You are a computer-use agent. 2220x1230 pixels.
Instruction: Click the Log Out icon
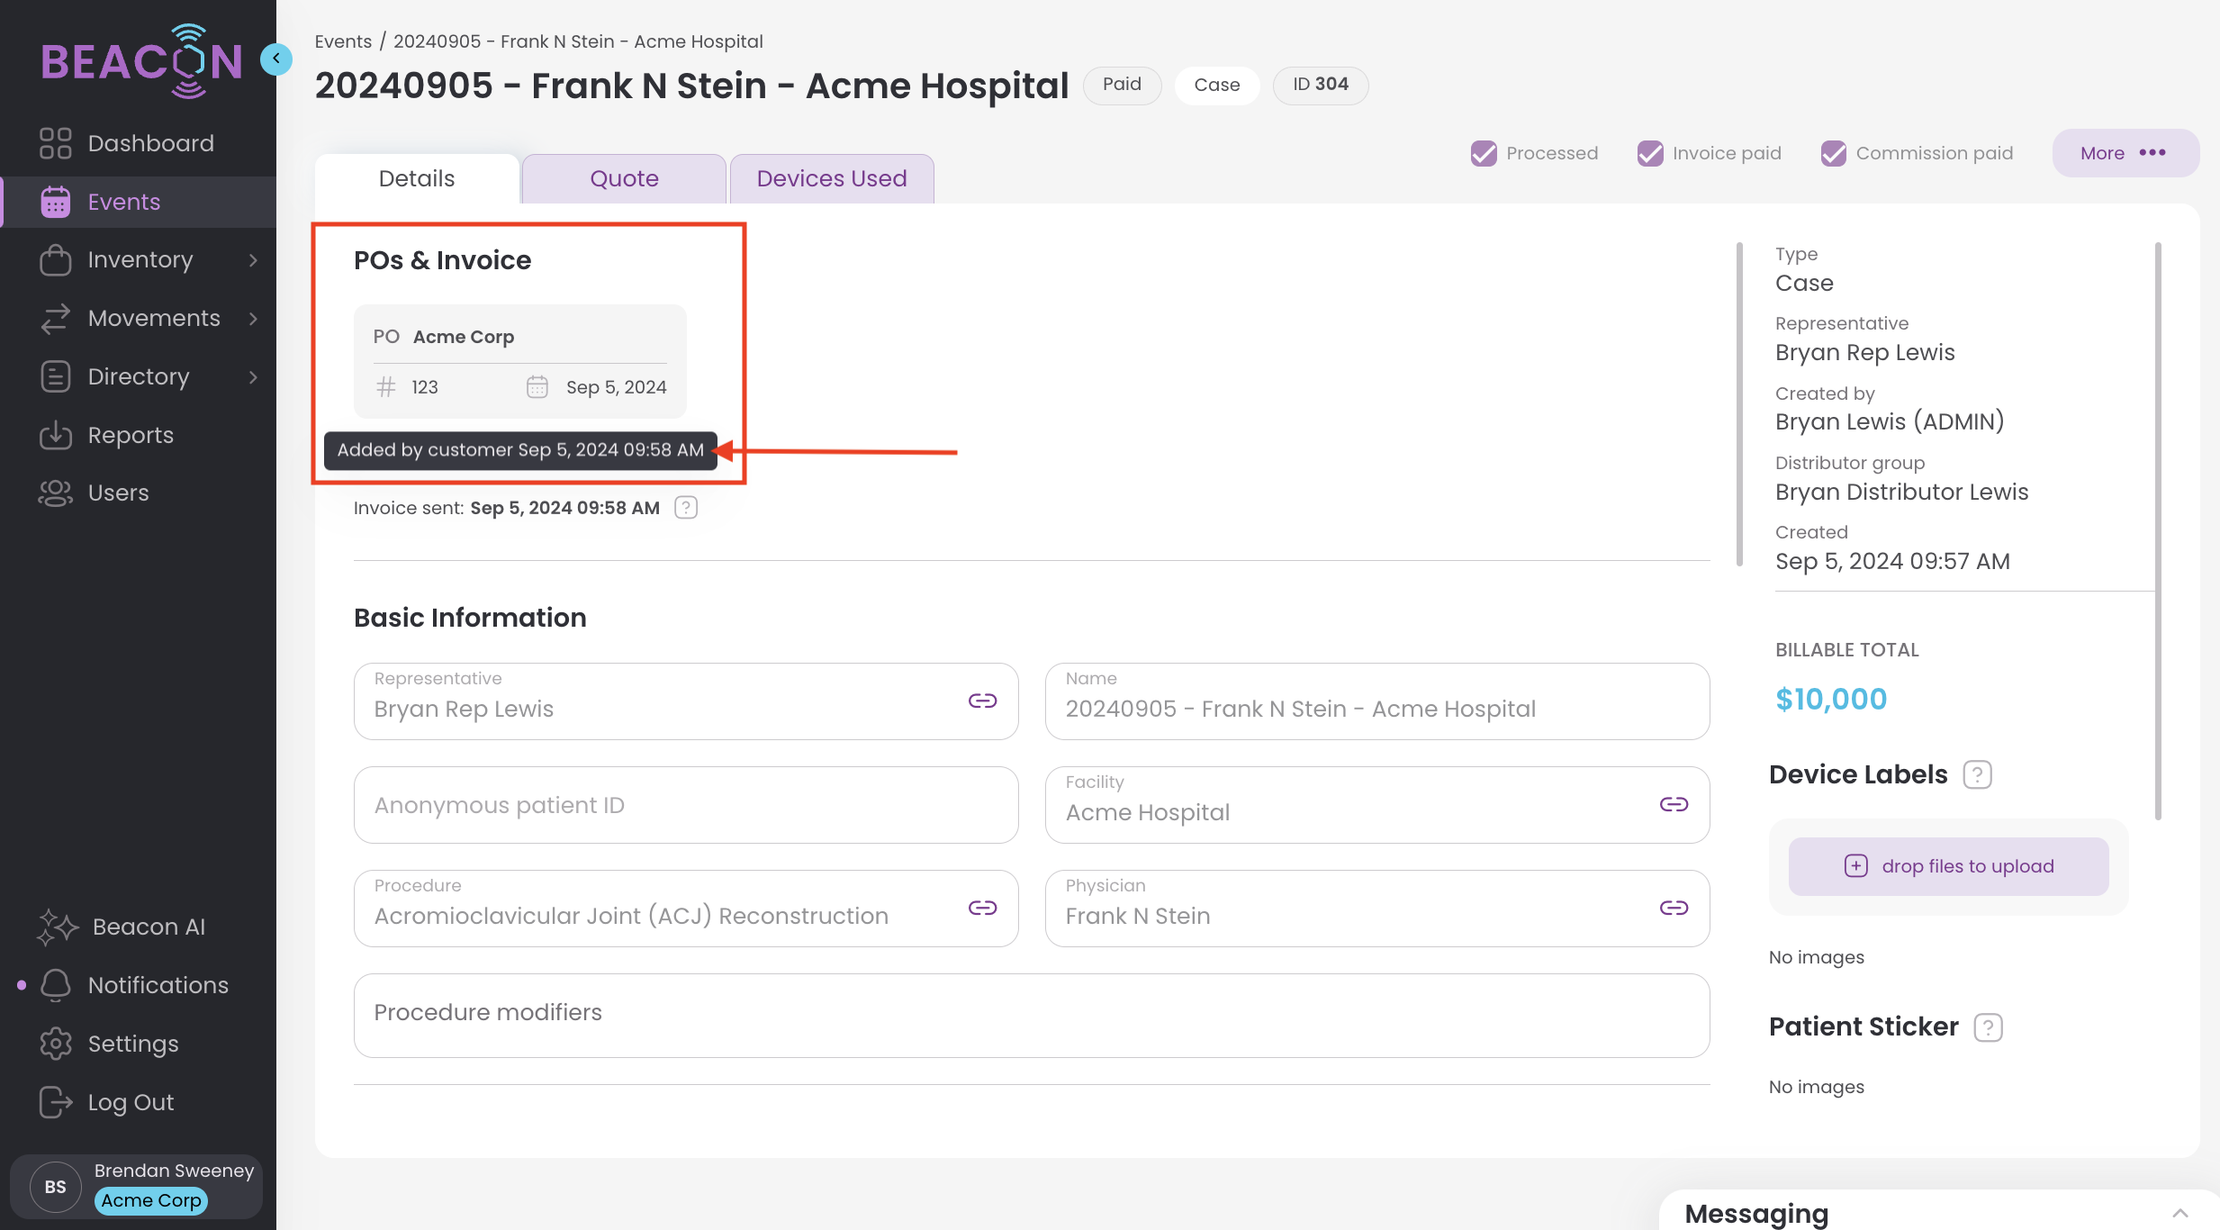(x=55, y=1102)
